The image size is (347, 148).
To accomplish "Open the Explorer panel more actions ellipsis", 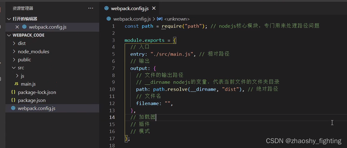I will 91,8.
